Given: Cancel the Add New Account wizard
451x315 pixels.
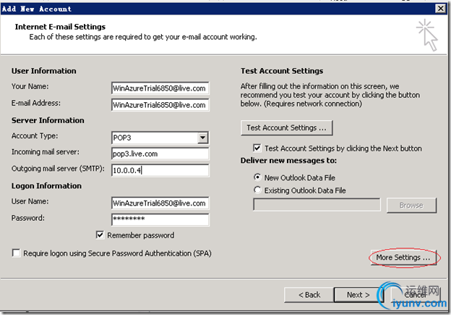Looking at the screenshot, I should tap(415, 295).
